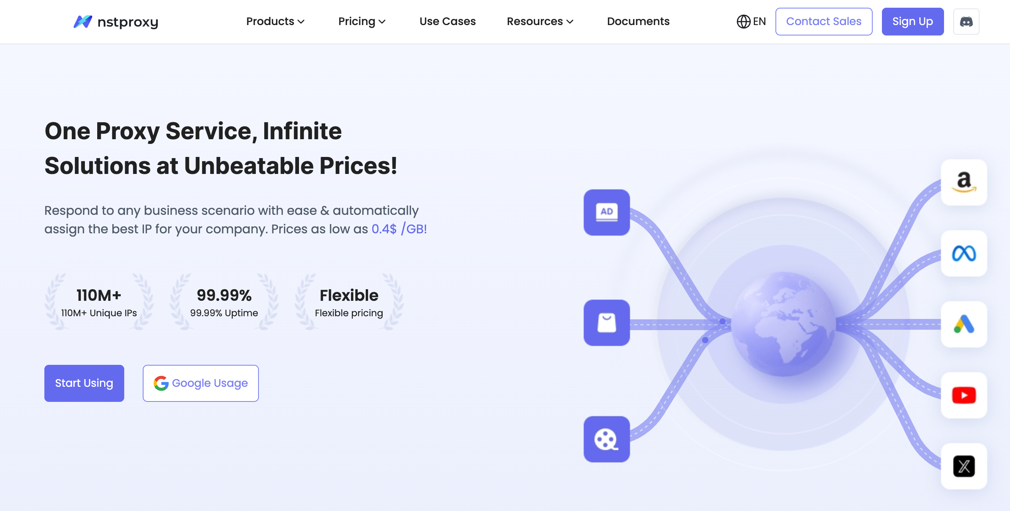Expand the Resources dropdown menu
This screenshot has height=511, width=1010.
click(x=540, y=22)
